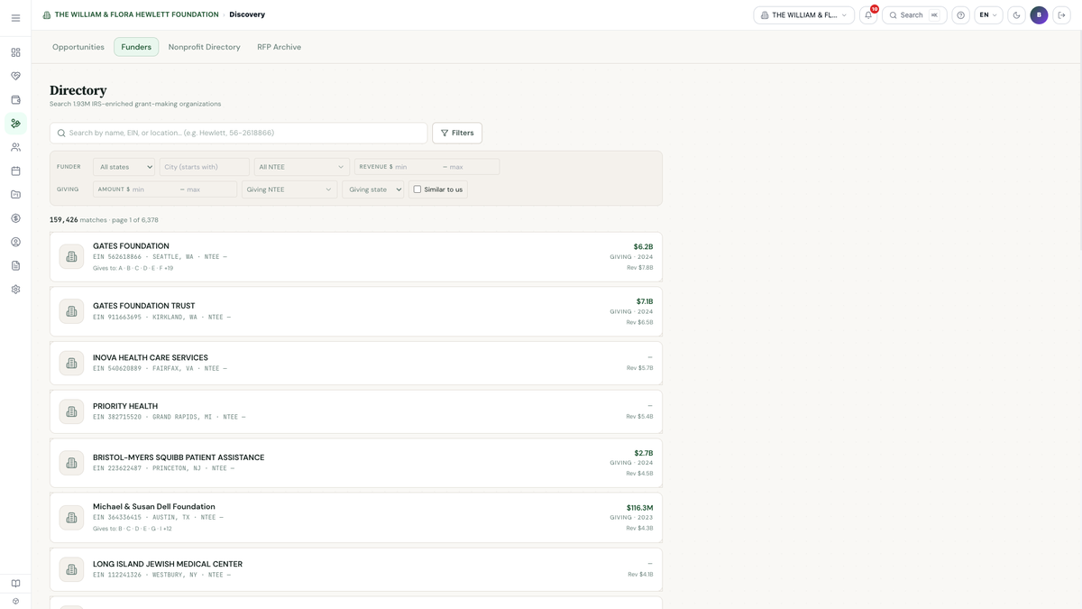Open the PRIORITY HEALTH entry
Image resolution: width=1082 pixels, height=609 pixels.
[x=356, y=411]
